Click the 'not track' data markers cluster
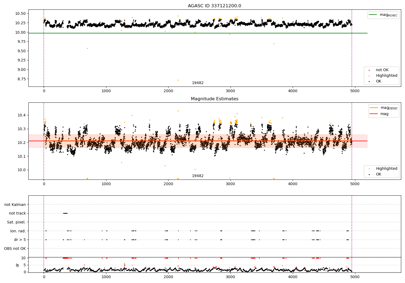This screenshot has height=283, width=405. [65, 213]
